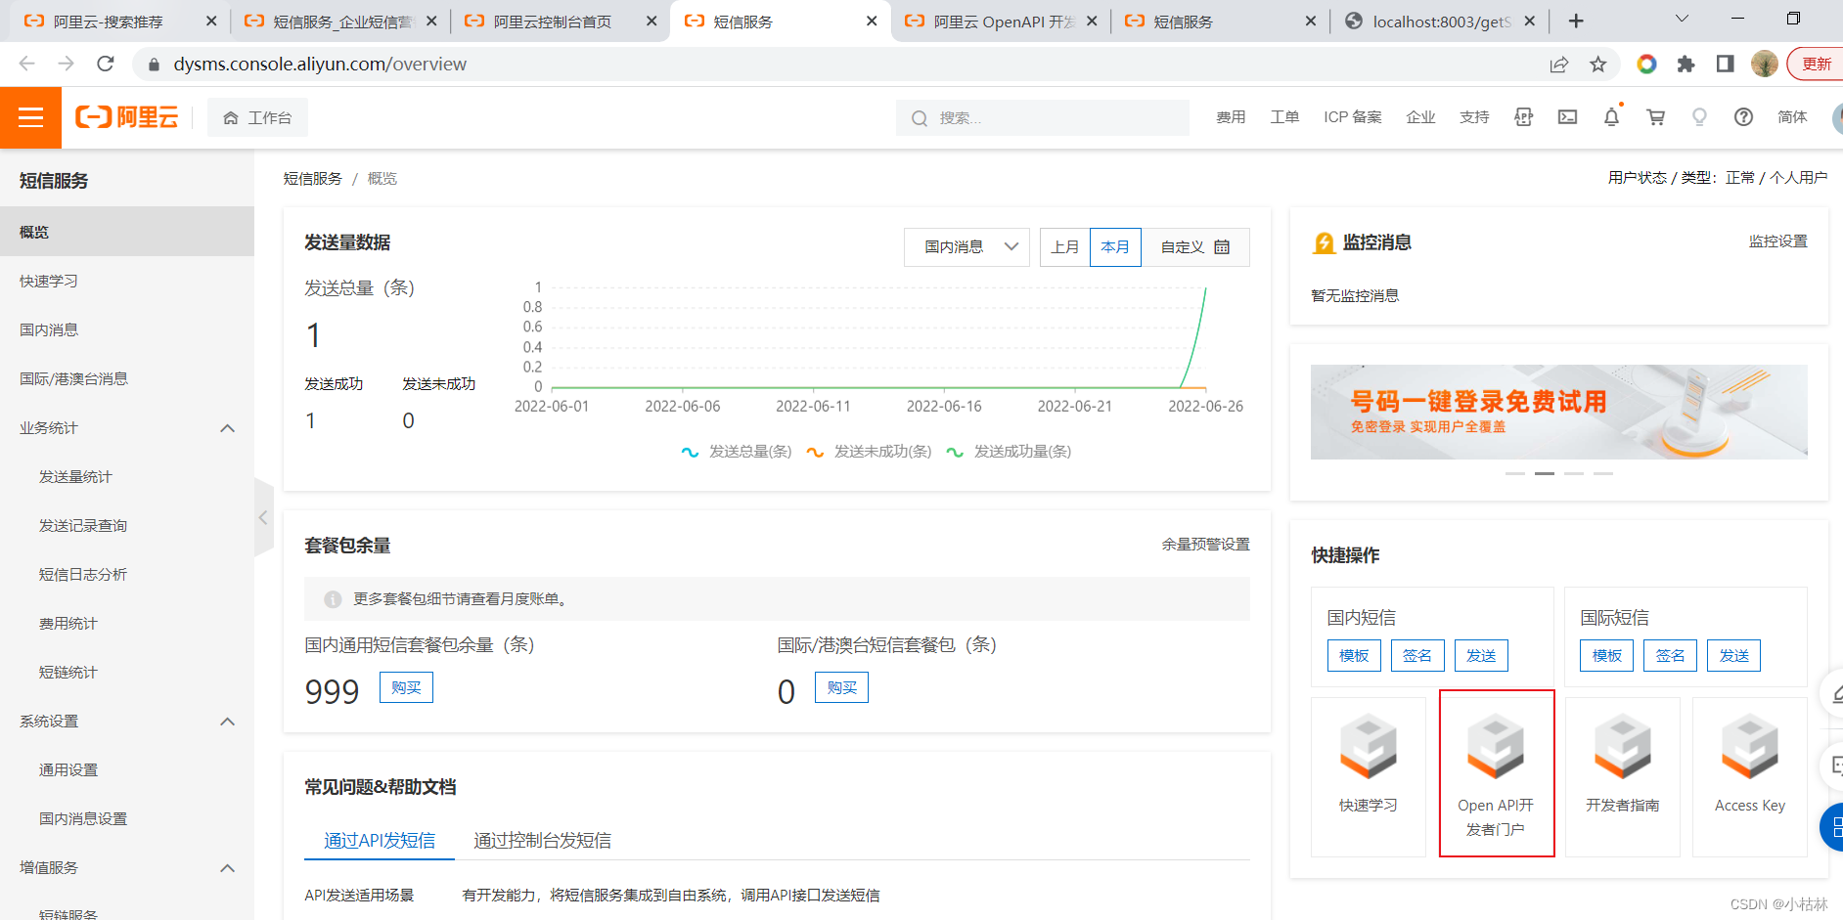The height and width of the screenshot is (920, 1843).
Task: Click the second banner carousel indicator
Action: point(1545,473)
